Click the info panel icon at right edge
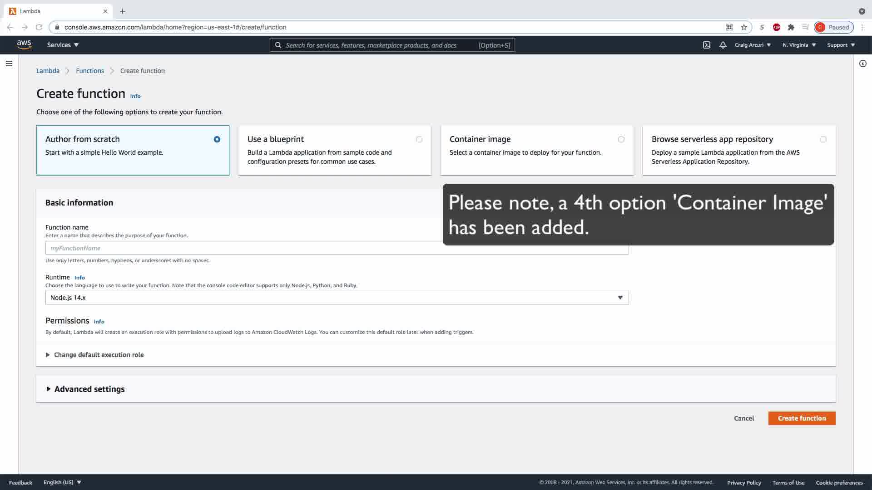Screen dimensions: 872x490 click(x=862, y=64)
